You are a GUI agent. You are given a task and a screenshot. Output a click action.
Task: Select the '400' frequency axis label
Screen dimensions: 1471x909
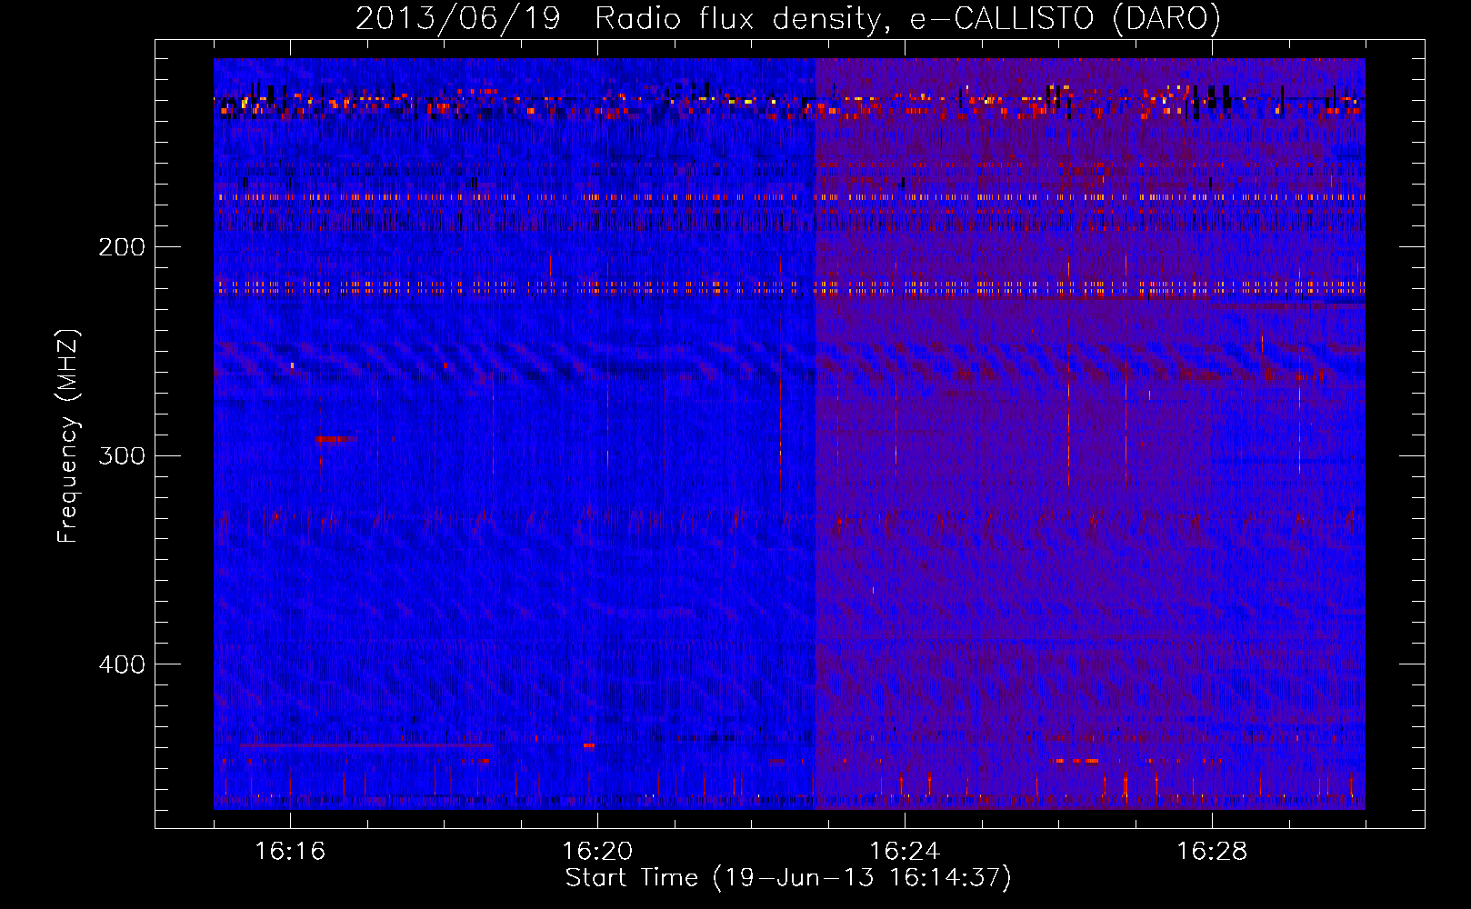point(121,664)
